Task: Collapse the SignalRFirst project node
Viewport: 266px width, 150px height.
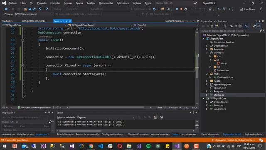Action: pos(203,39)
